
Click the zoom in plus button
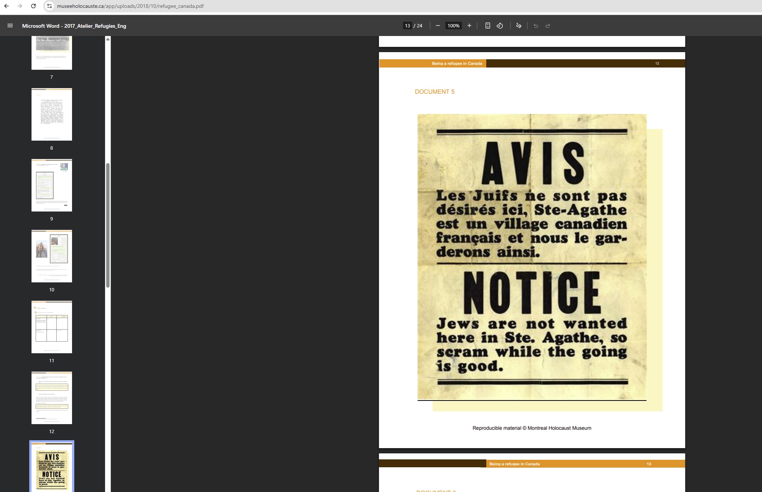(469, 26)
